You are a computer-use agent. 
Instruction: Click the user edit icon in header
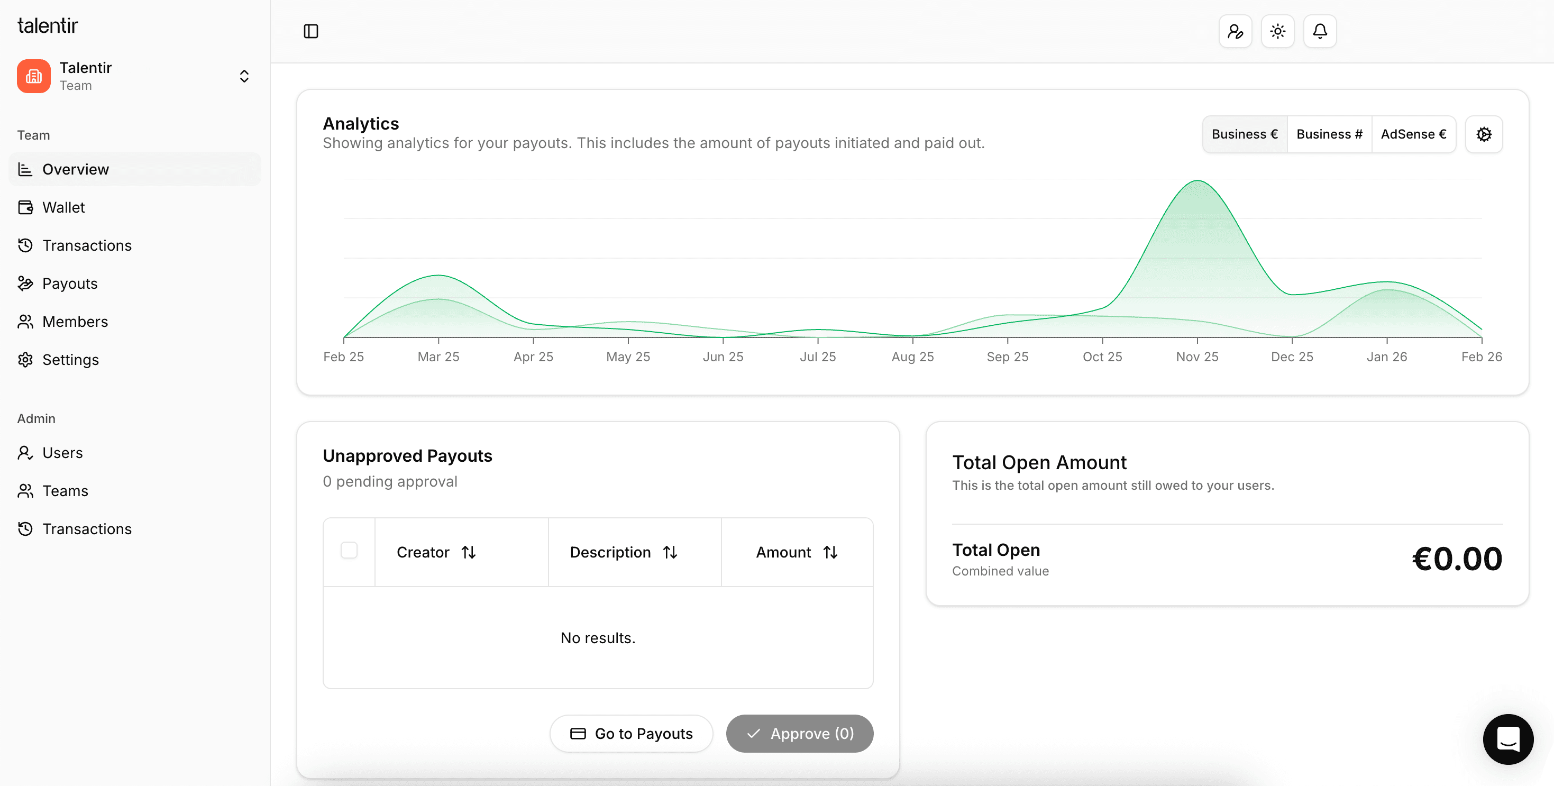[1235, 31]
